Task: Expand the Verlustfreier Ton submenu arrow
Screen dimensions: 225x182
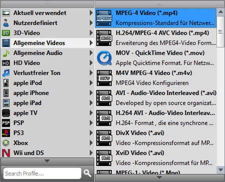Action: point(91,73)
